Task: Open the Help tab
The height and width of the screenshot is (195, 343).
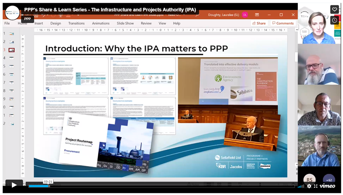Action: 176,23
